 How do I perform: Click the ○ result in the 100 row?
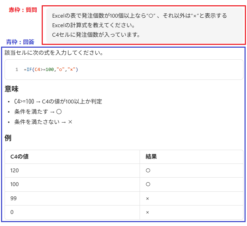click(148, 184)
